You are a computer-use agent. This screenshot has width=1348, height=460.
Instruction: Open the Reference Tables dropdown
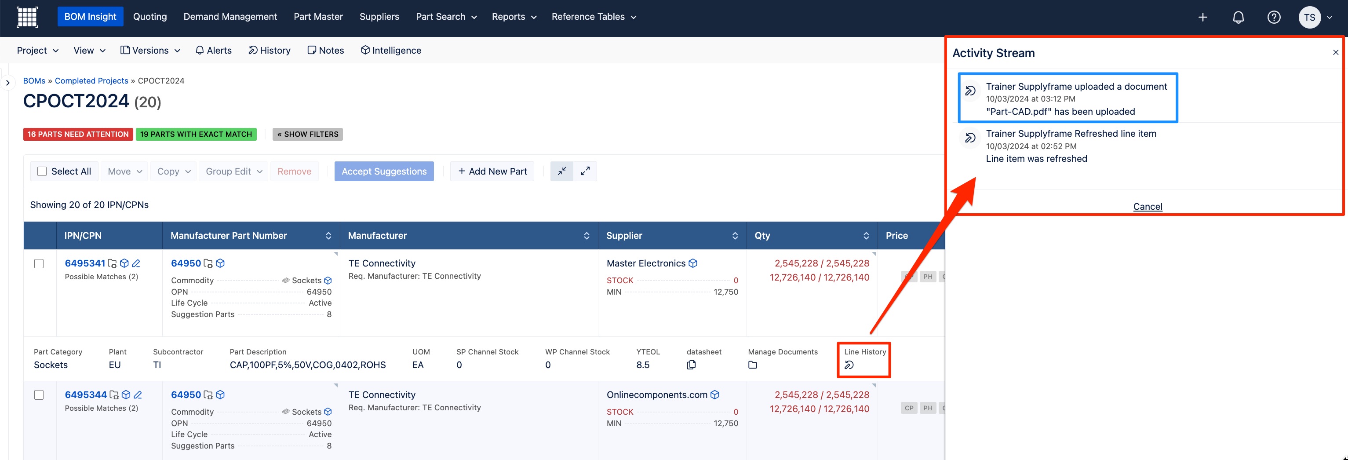point(594,17)
